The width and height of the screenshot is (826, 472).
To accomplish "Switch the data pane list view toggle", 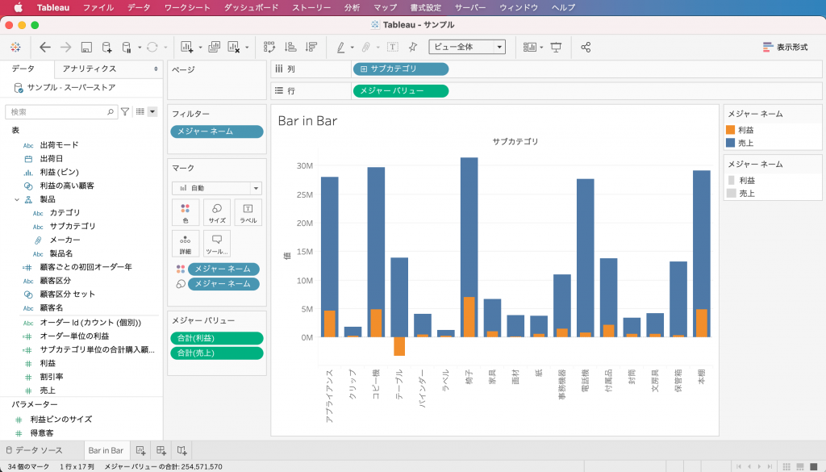I will click(x=140, y=111).
